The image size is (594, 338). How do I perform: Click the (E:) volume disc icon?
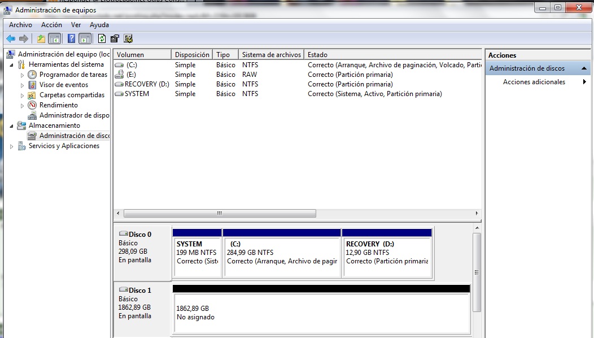tap(119, 75)
